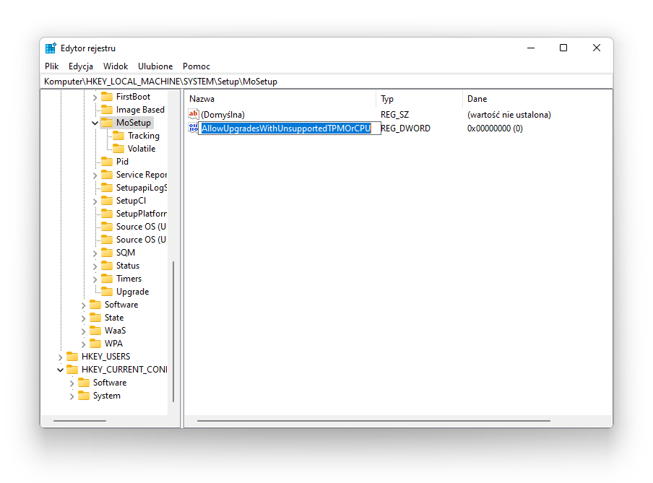Viewport: 653px width, 483px height.
Task: Click the tree pane vertical scrollbar
Action: (173, 331)
